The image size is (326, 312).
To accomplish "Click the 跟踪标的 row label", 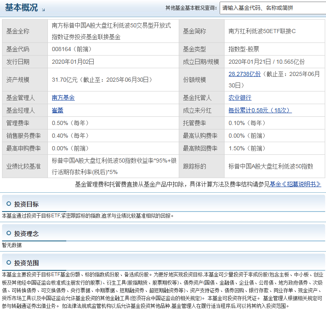I will pos(194,166).
